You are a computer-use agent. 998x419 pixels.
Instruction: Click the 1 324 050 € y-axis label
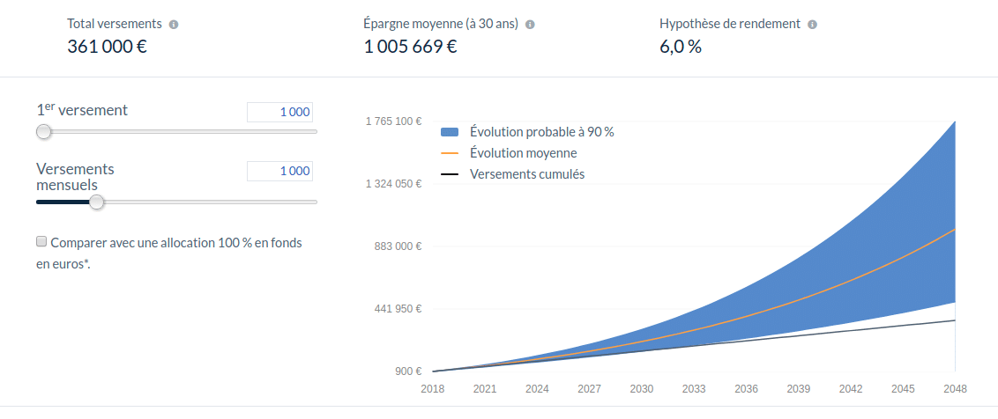(393, 184)
